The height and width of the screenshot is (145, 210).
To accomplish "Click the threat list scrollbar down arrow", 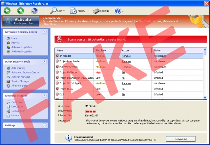I will (205, 98).
